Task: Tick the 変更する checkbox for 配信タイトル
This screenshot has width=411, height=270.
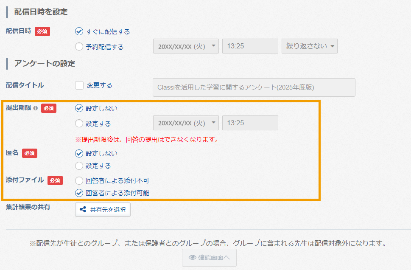Action: click(x=79, y=85)
